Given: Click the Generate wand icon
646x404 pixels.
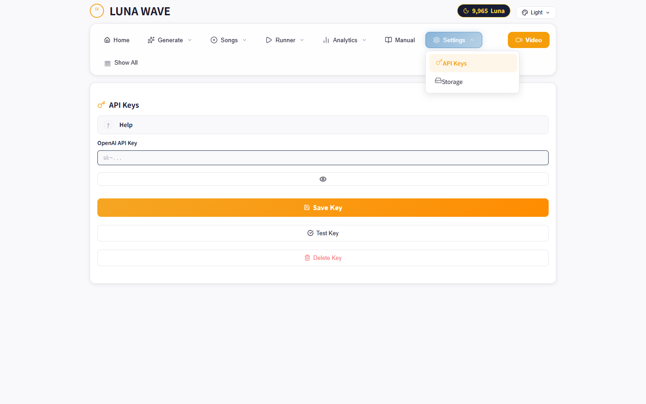Looking at the screenshot, I should point(151,40).
